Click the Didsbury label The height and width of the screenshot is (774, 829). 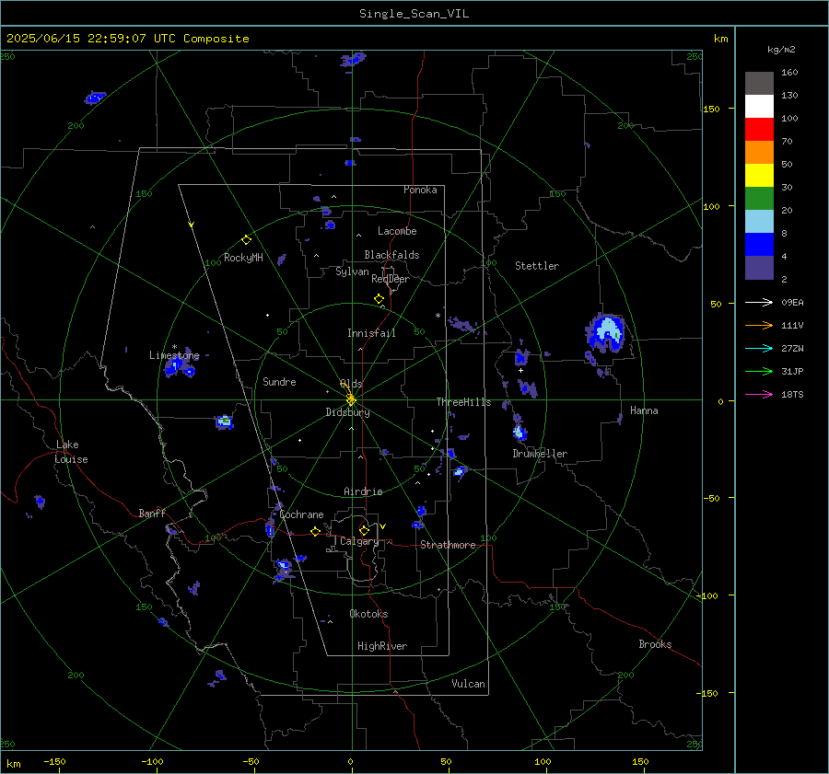click(x=347, y=412)
